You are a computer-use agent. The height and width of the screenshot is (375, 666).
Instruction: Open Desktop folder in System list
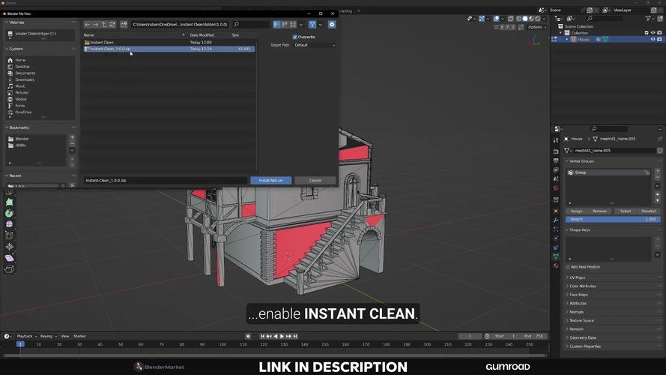coord(22,67)
